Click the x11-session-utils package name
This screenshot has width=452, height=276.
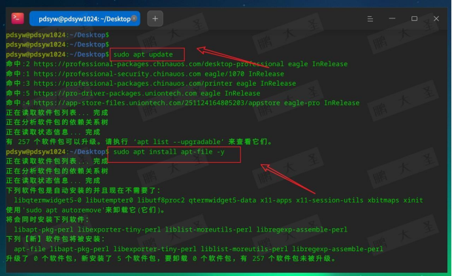pyautogui.click(x=329, y=200)
